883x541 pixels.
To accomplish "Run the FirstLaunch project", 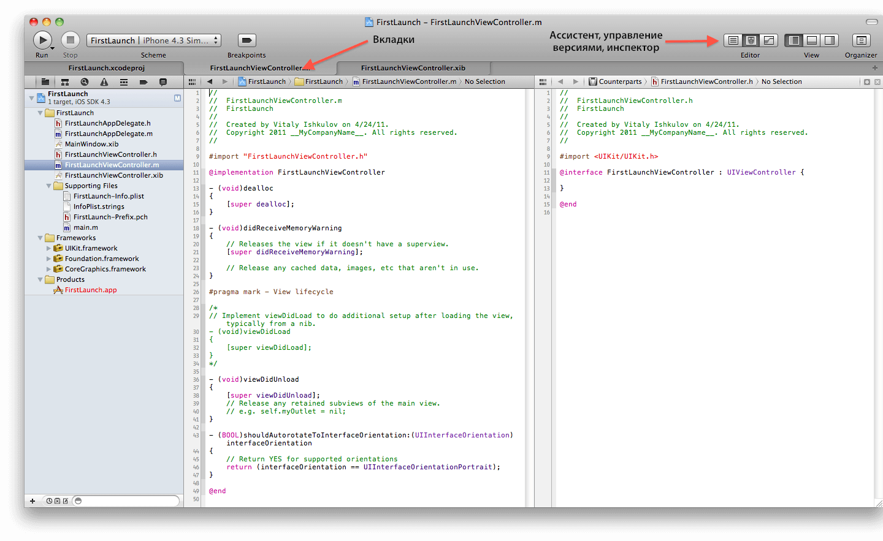I will click(x=42, y=40).
